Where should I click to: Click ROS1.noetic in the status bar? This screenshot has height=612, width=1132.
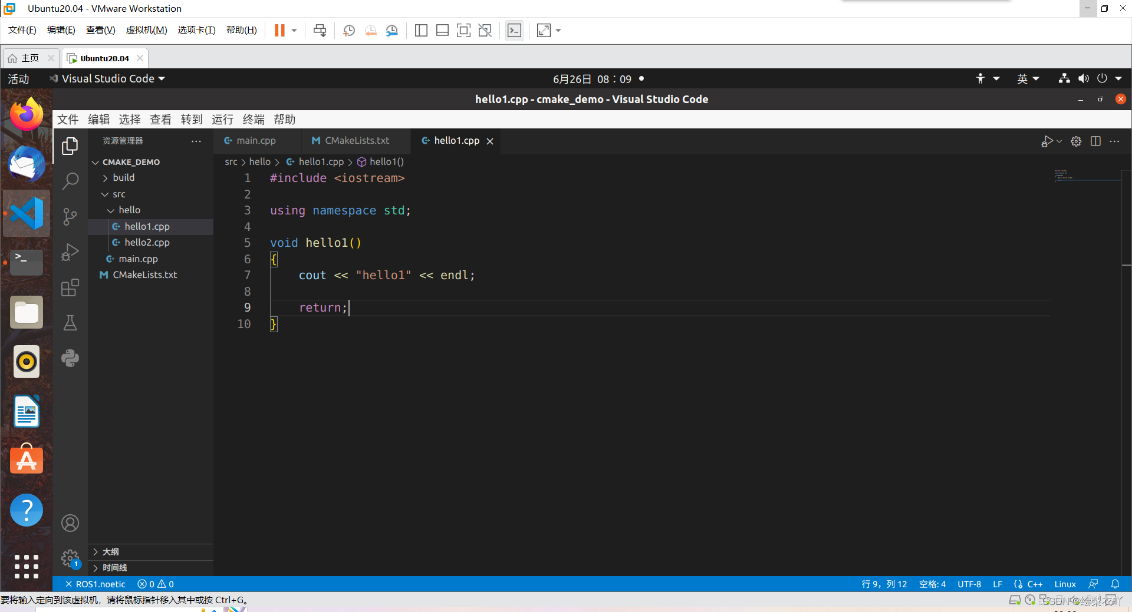[95, 584]
